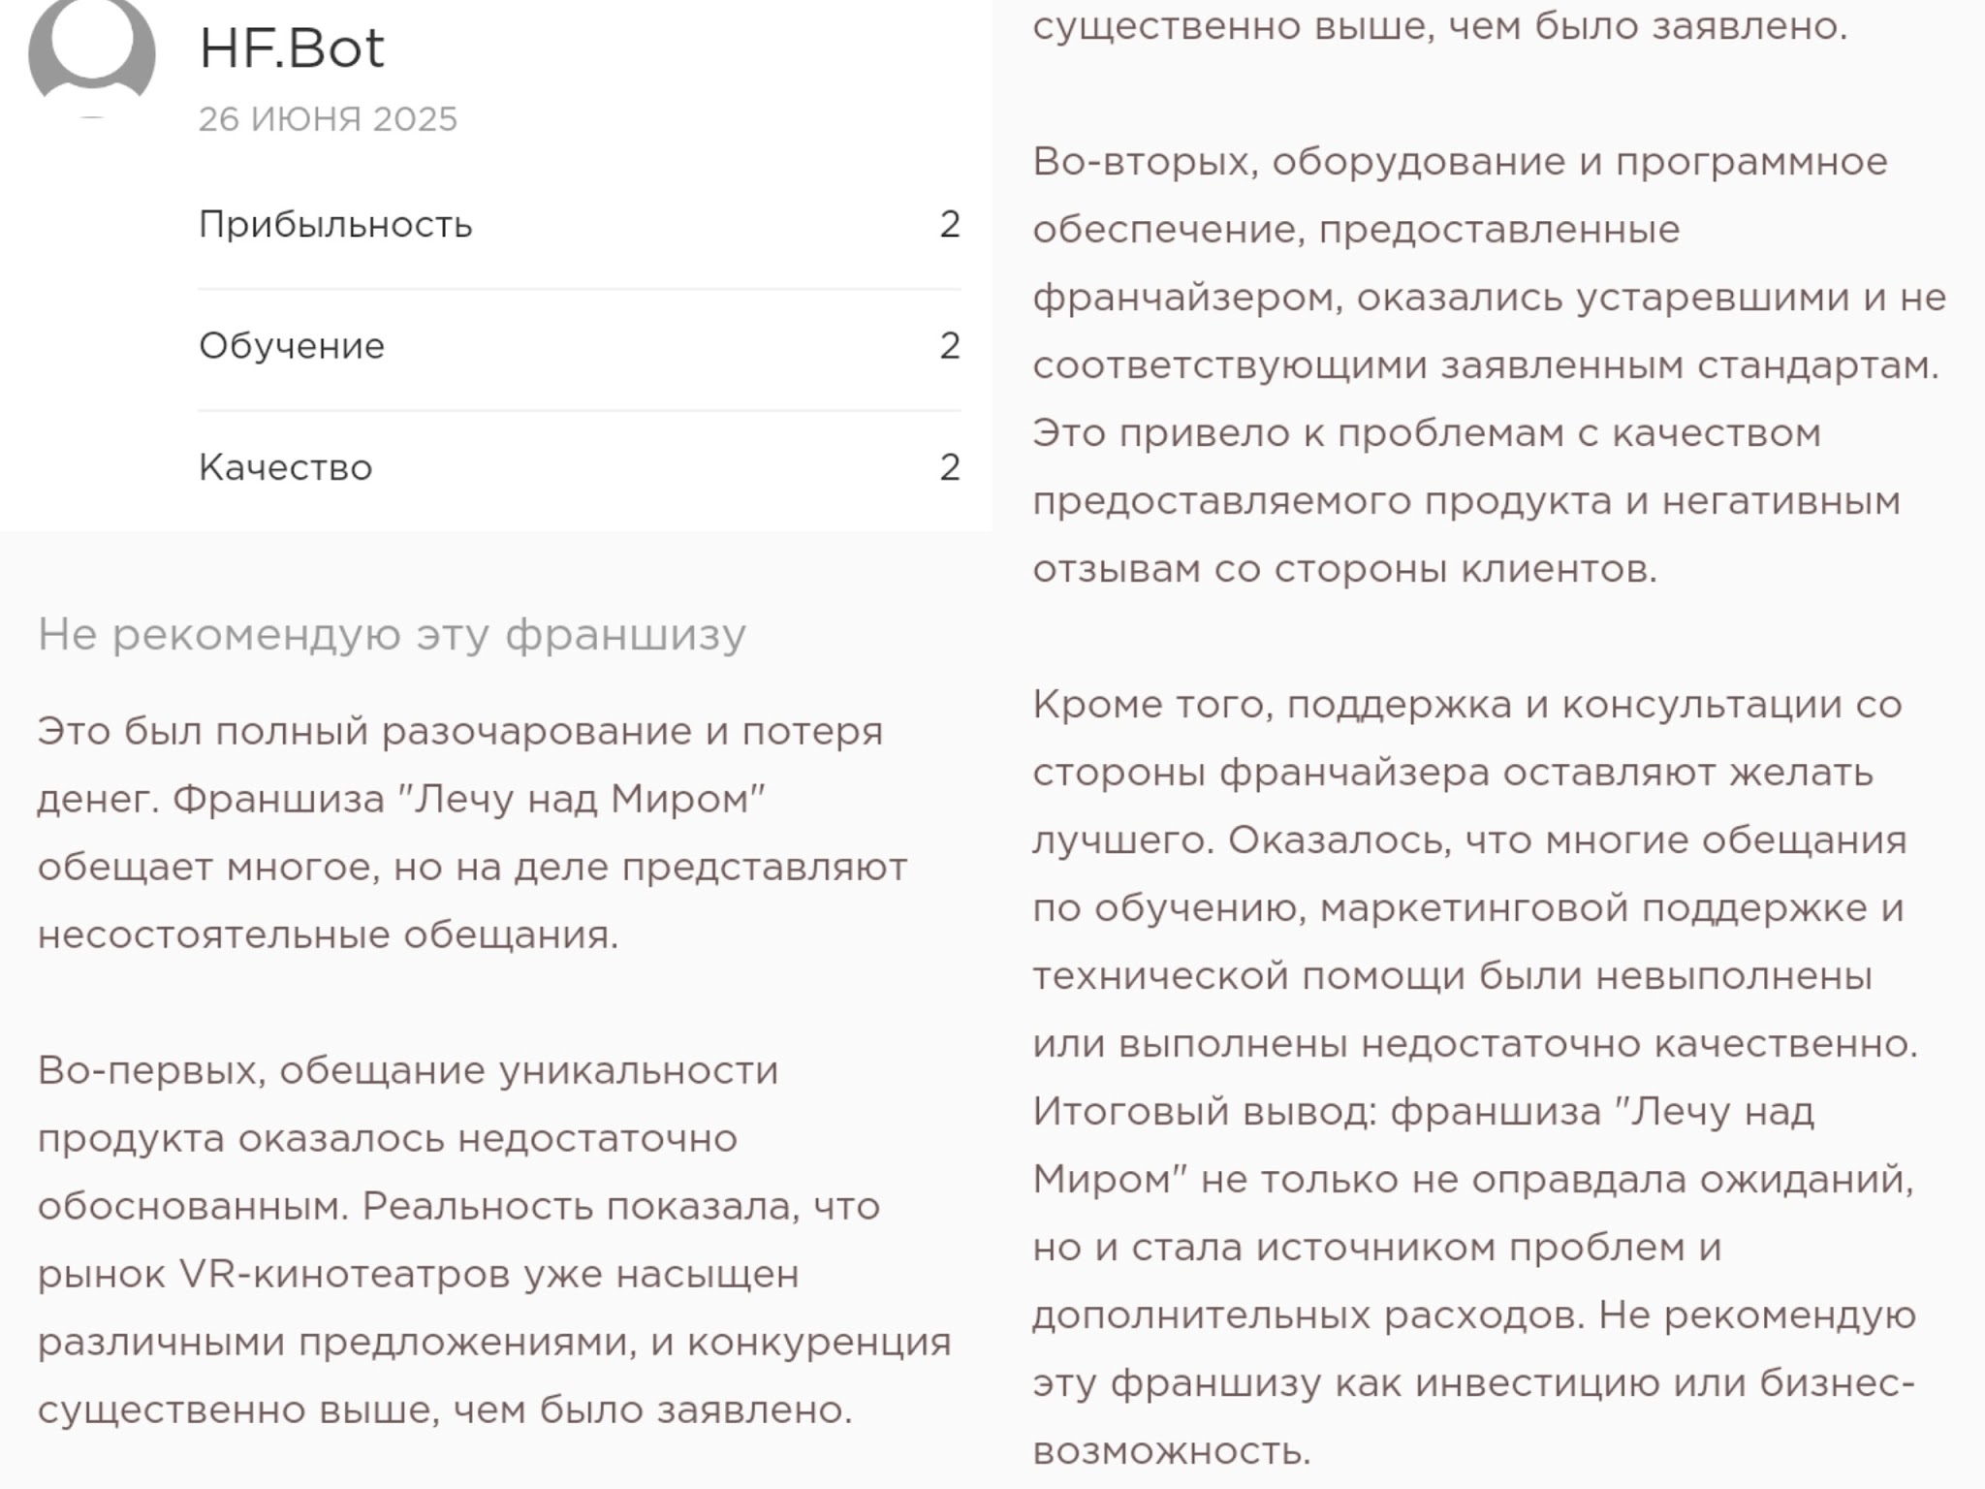Click review title Не рекомендую эту франшизу
This screenshot has height=1489, width=1985.
(392, 636)
